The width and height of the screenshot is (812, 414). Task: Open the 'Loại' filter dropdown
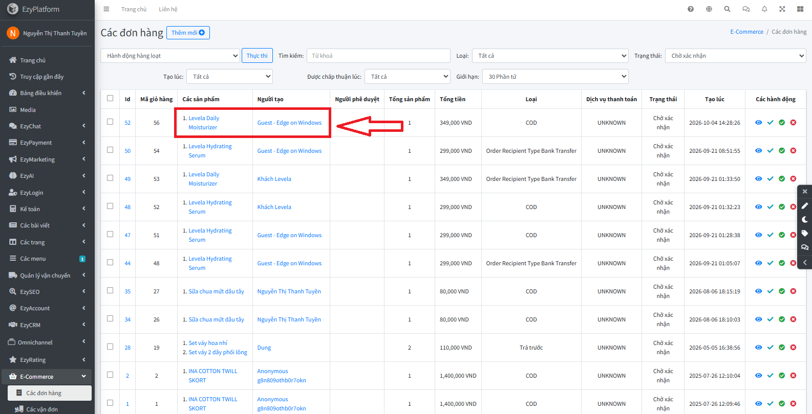pyautogui.click(x=550, y=56)
